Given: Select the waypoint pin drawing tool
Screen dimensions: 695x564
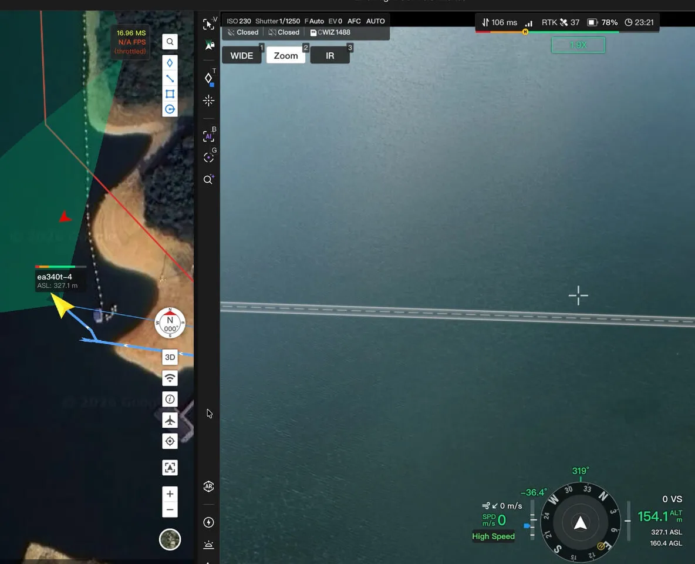Looking at the screenshot, I should point(170,63).
